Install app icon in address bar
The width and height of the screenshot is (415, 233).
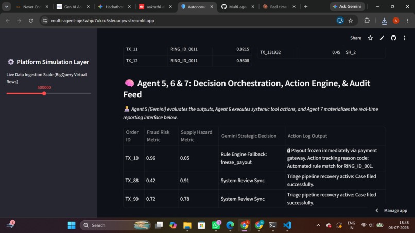tap(340, 21)
